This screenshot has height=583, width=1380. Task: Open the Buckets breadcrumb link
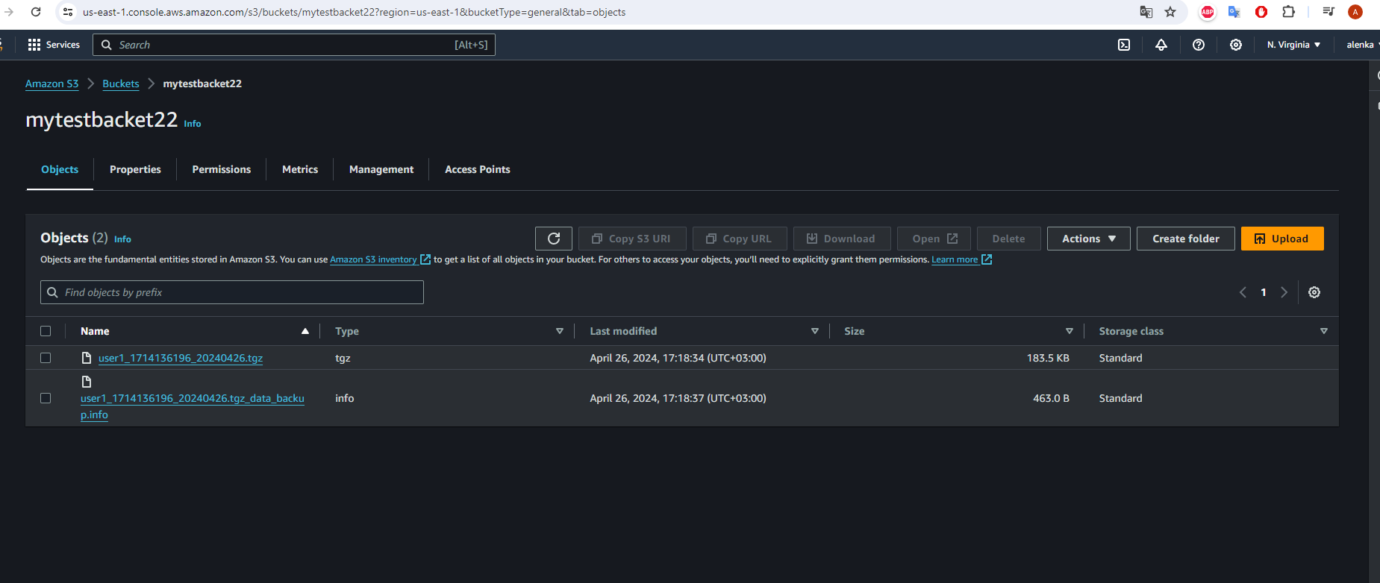(x=121, y=83)
